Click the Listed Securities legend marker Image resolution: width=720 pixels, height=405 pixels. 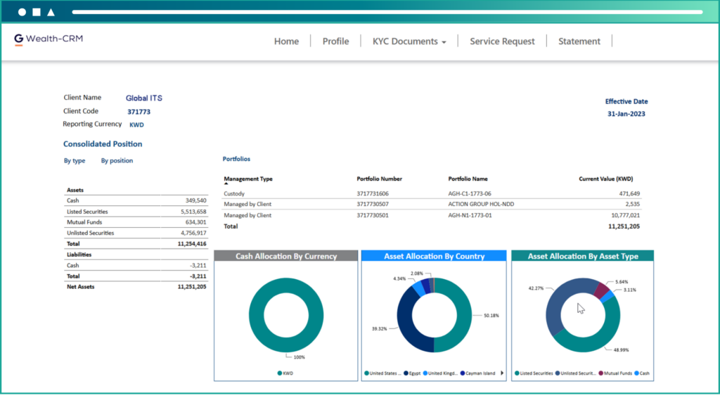[517, 373]
